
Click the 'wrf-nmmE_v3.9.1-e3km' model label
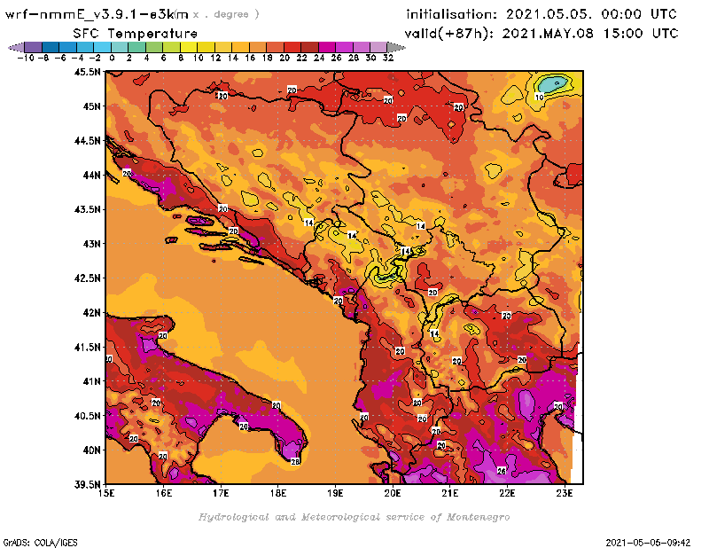[97, 14]
